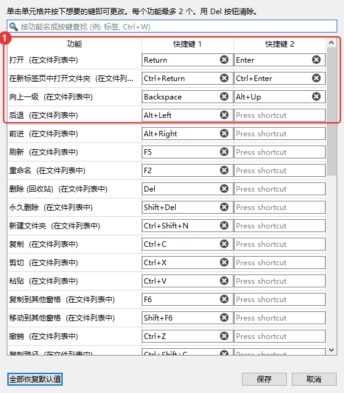Clear the F6 shortcut for 复制到其他窗格

[224, 299]
